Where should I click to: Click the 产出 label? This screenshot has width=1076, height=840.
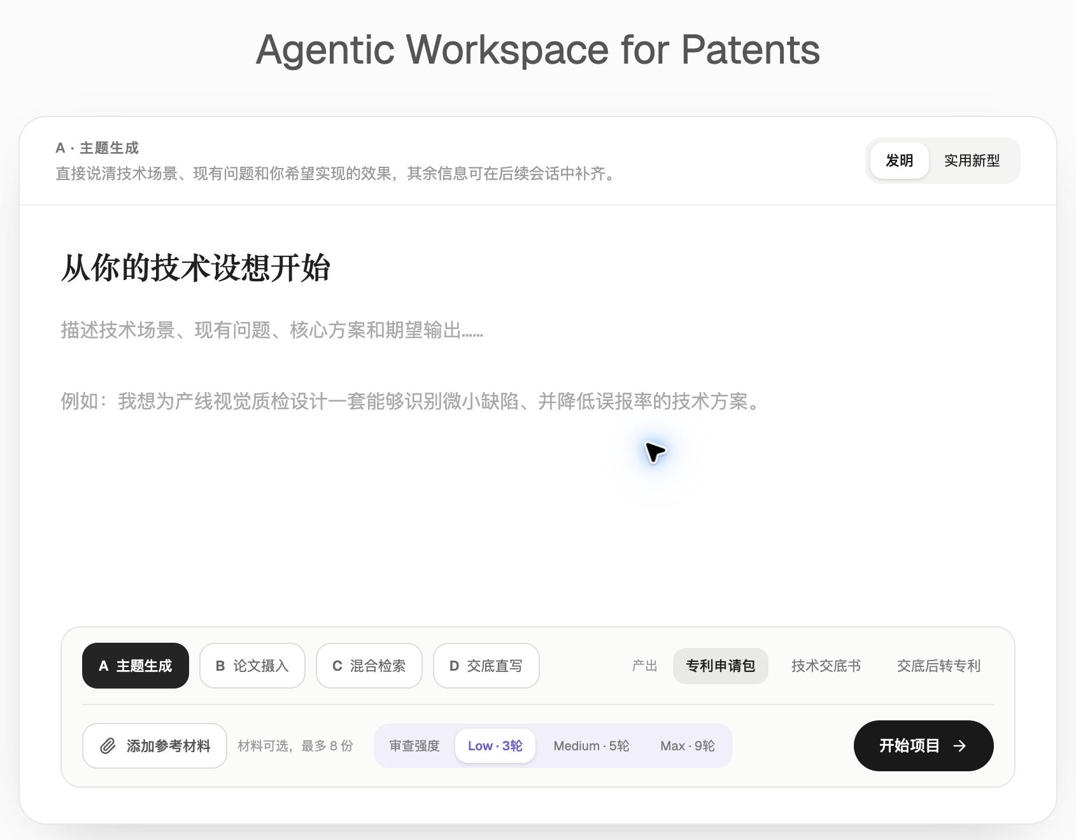pos(644,666)
